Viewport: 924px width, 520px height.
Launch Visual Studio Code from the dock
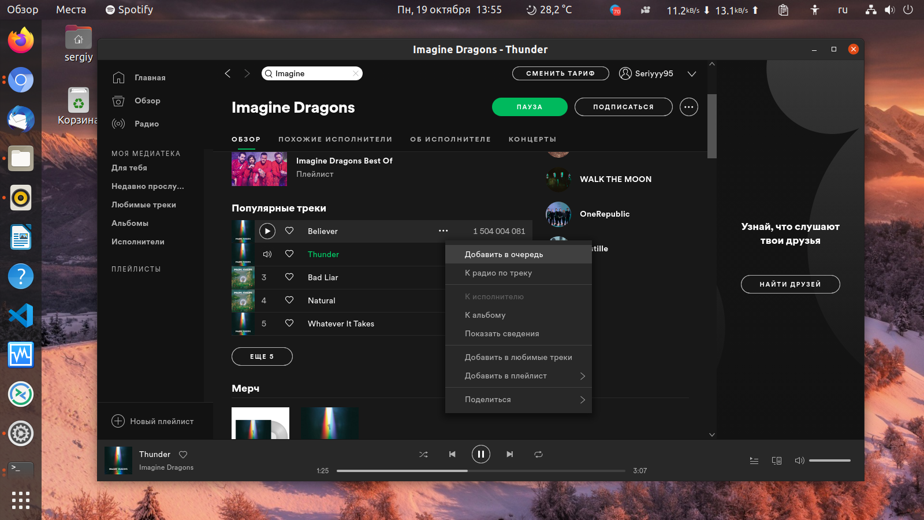[x=21, y=315]
